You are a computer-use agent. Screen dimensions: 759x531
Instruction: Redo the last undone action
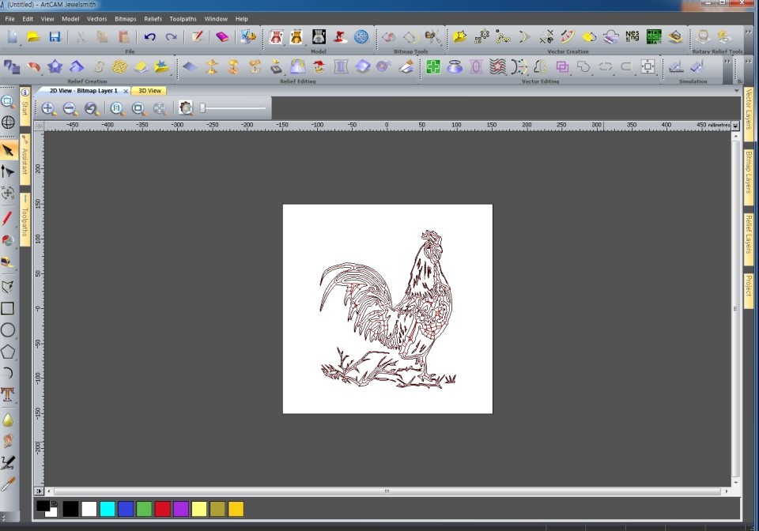171,37
